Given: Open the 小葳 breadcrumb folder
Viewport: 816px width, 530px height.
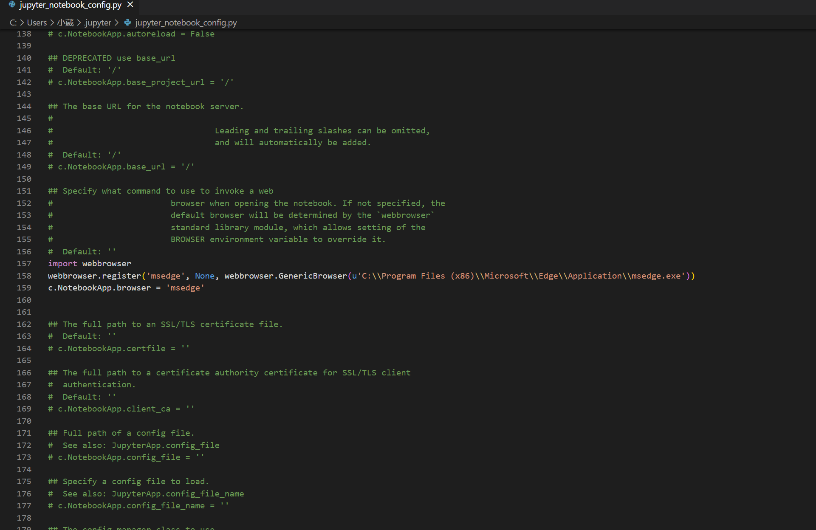Looking at the screenshot, I should pyautogui.click(x=65, y=23).
